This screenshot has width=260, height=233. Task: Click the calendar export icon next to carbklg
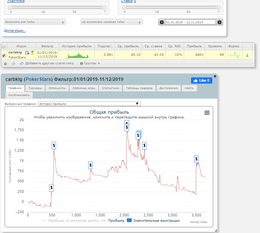27,53
